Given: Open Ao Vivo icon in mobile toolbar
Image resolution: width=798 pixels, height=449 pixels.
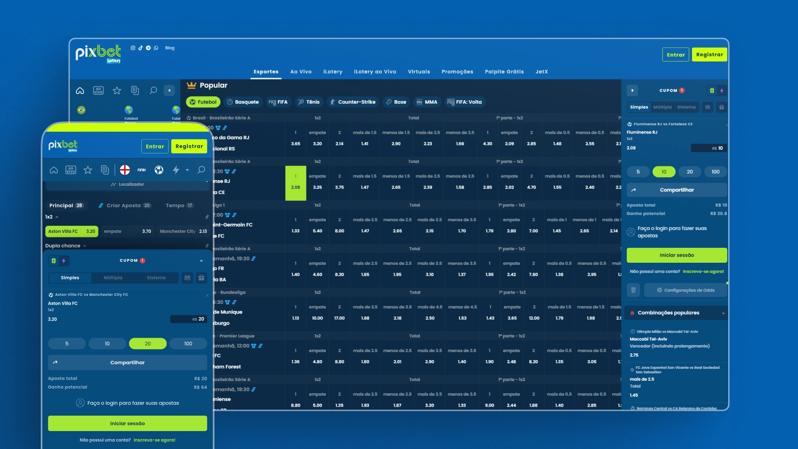Looking at the screenshot, I should [x=71, y=170].
